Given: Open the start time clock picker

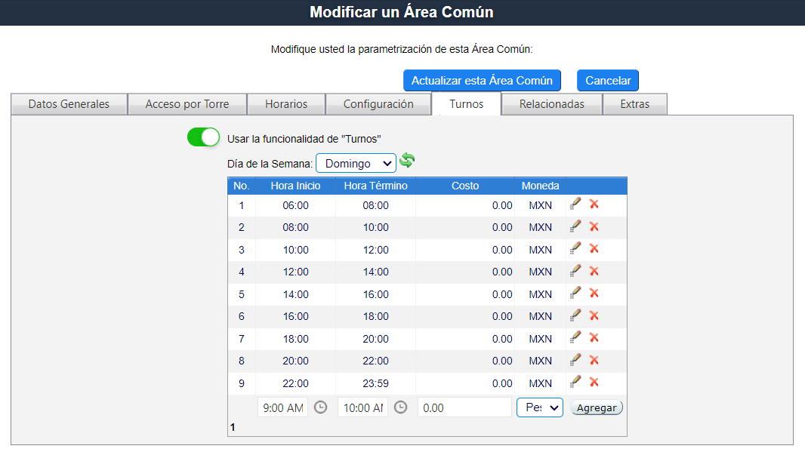Looking at the screenshot, I should tap(320, 407).
